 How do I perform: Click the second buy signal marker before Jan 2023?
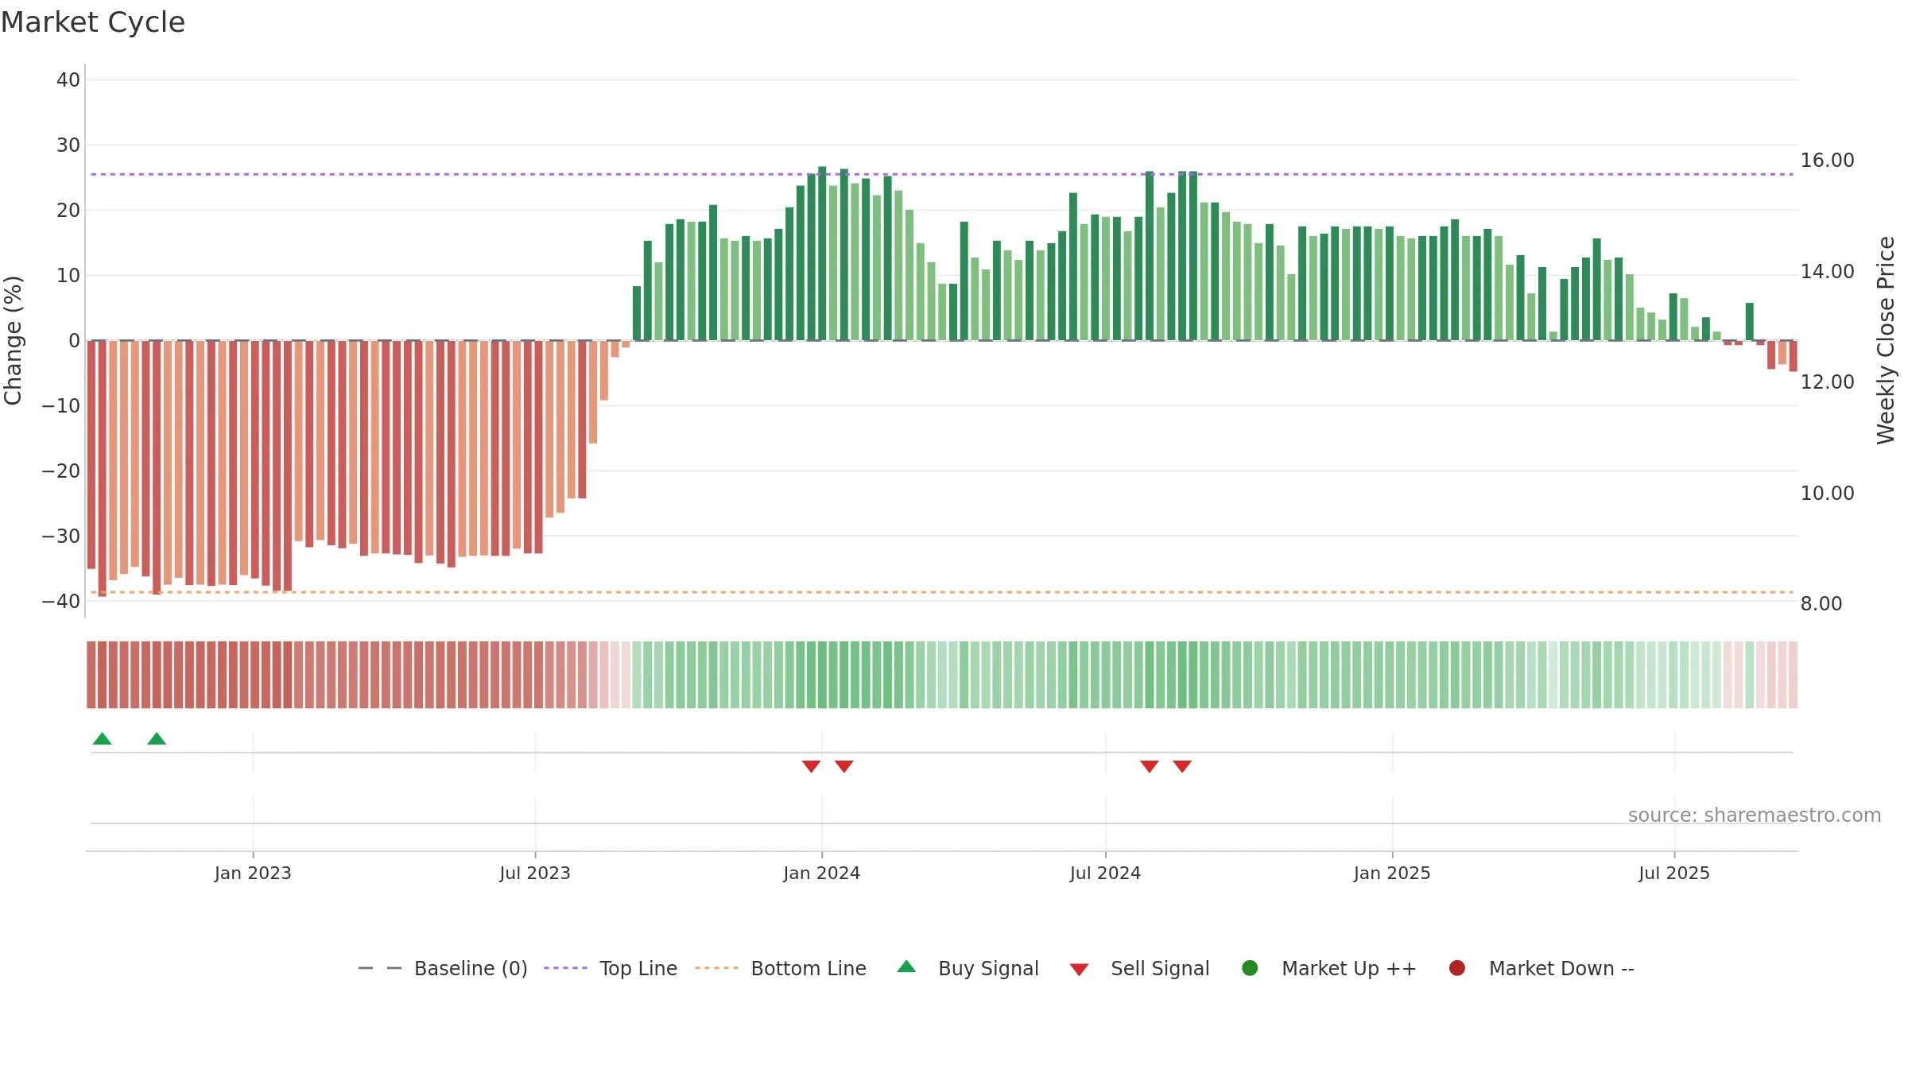157,739
